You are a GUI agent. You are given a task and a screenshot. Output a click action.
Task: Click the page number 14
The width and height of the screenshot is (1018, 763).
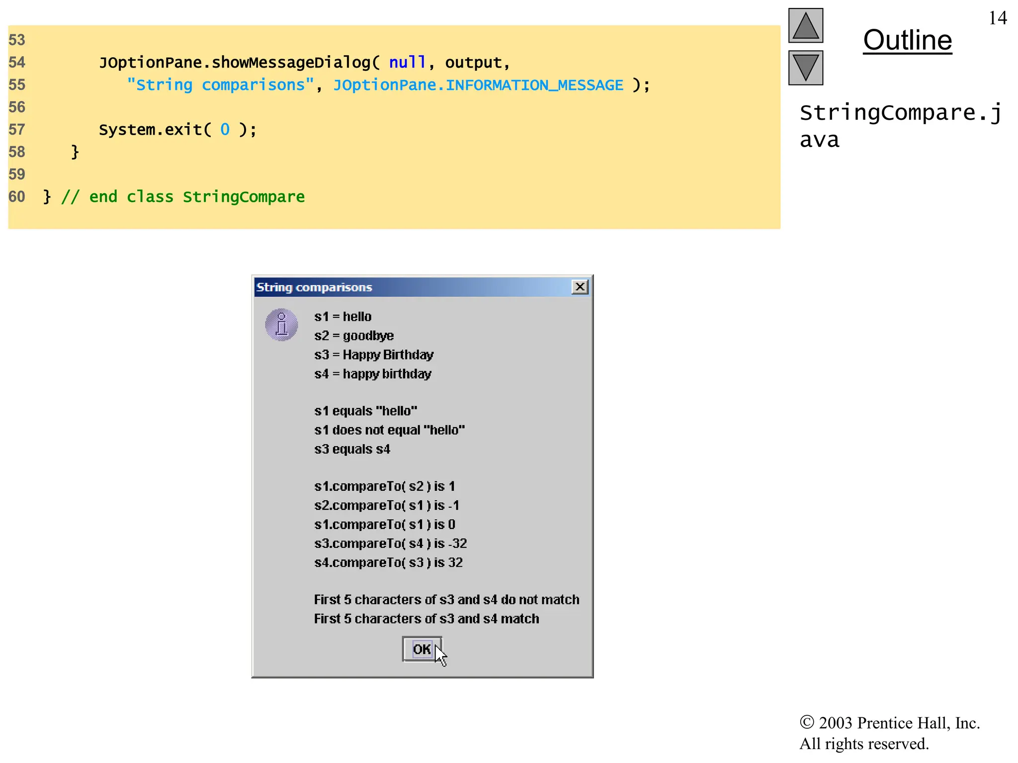click(x=997, y=18)
